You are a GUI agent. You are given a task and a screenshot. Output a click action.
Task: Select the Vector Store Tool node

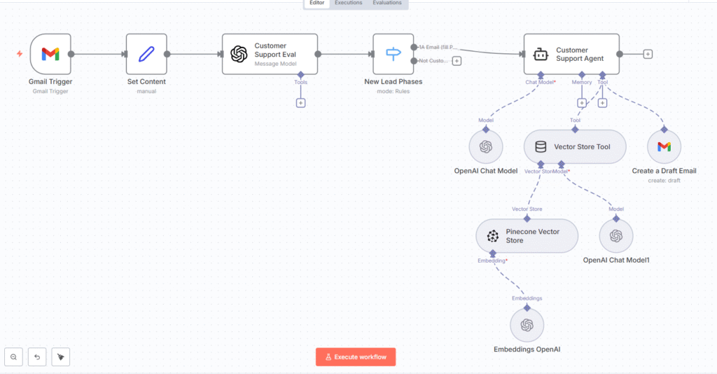coord(575,147)
